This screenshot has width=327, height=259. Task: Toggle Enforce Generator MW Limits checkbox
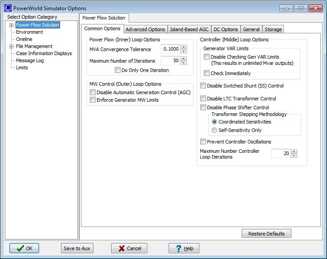tap(93, 100)
